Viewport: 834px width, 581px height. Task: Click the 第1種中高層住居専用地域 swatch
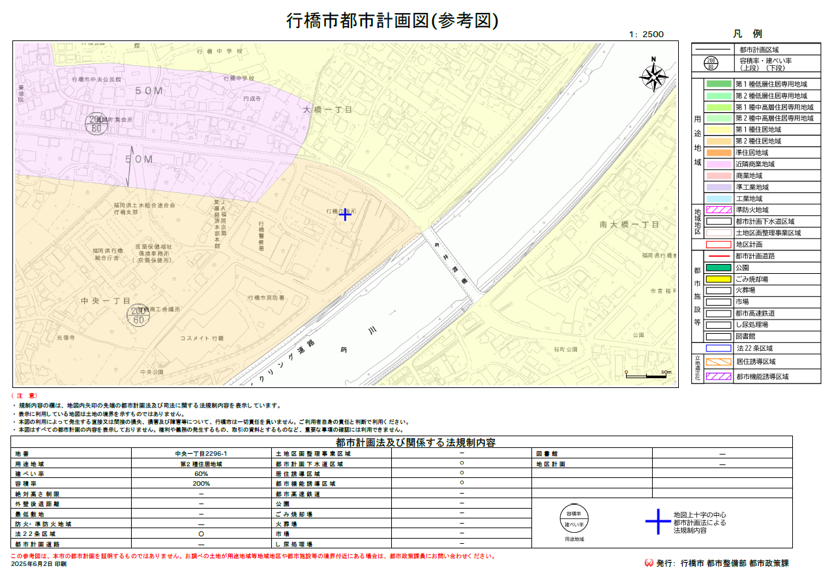coord(719,107)
